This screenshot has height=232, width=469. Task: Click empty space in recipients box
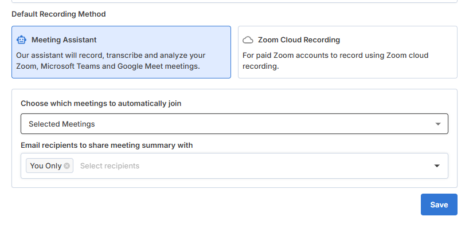pos(287,166)
